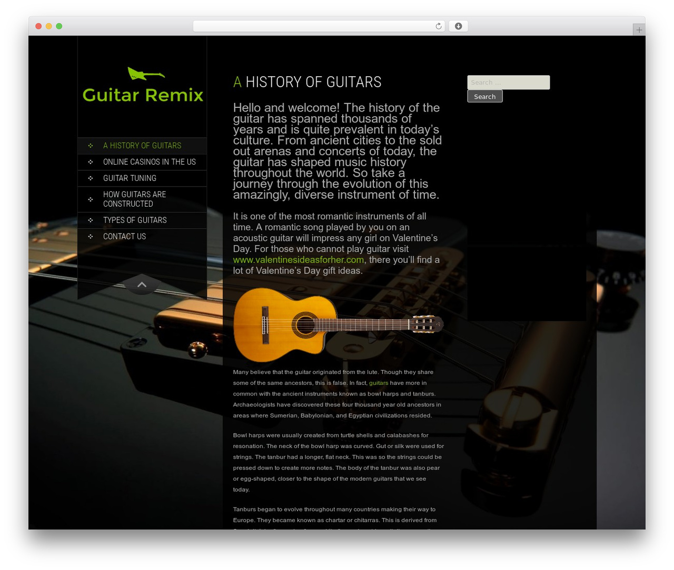This screenshot has height=570, width=674.
Task: Click bullet icon beside Contact Us
Action: point(91,237)
